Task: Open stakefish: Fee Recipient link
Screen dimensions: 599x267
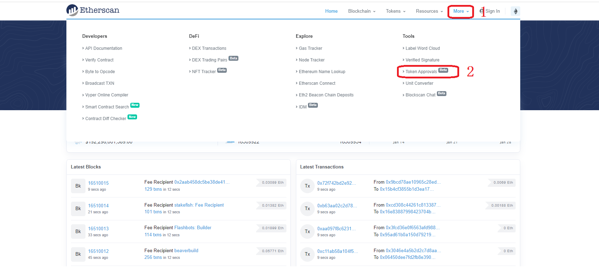Action: (199, 205)
